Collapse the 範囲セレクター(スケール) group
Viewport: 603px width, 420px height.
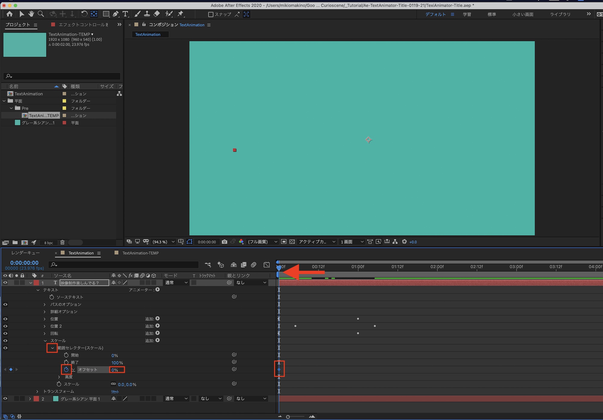(x=52, y=348)
